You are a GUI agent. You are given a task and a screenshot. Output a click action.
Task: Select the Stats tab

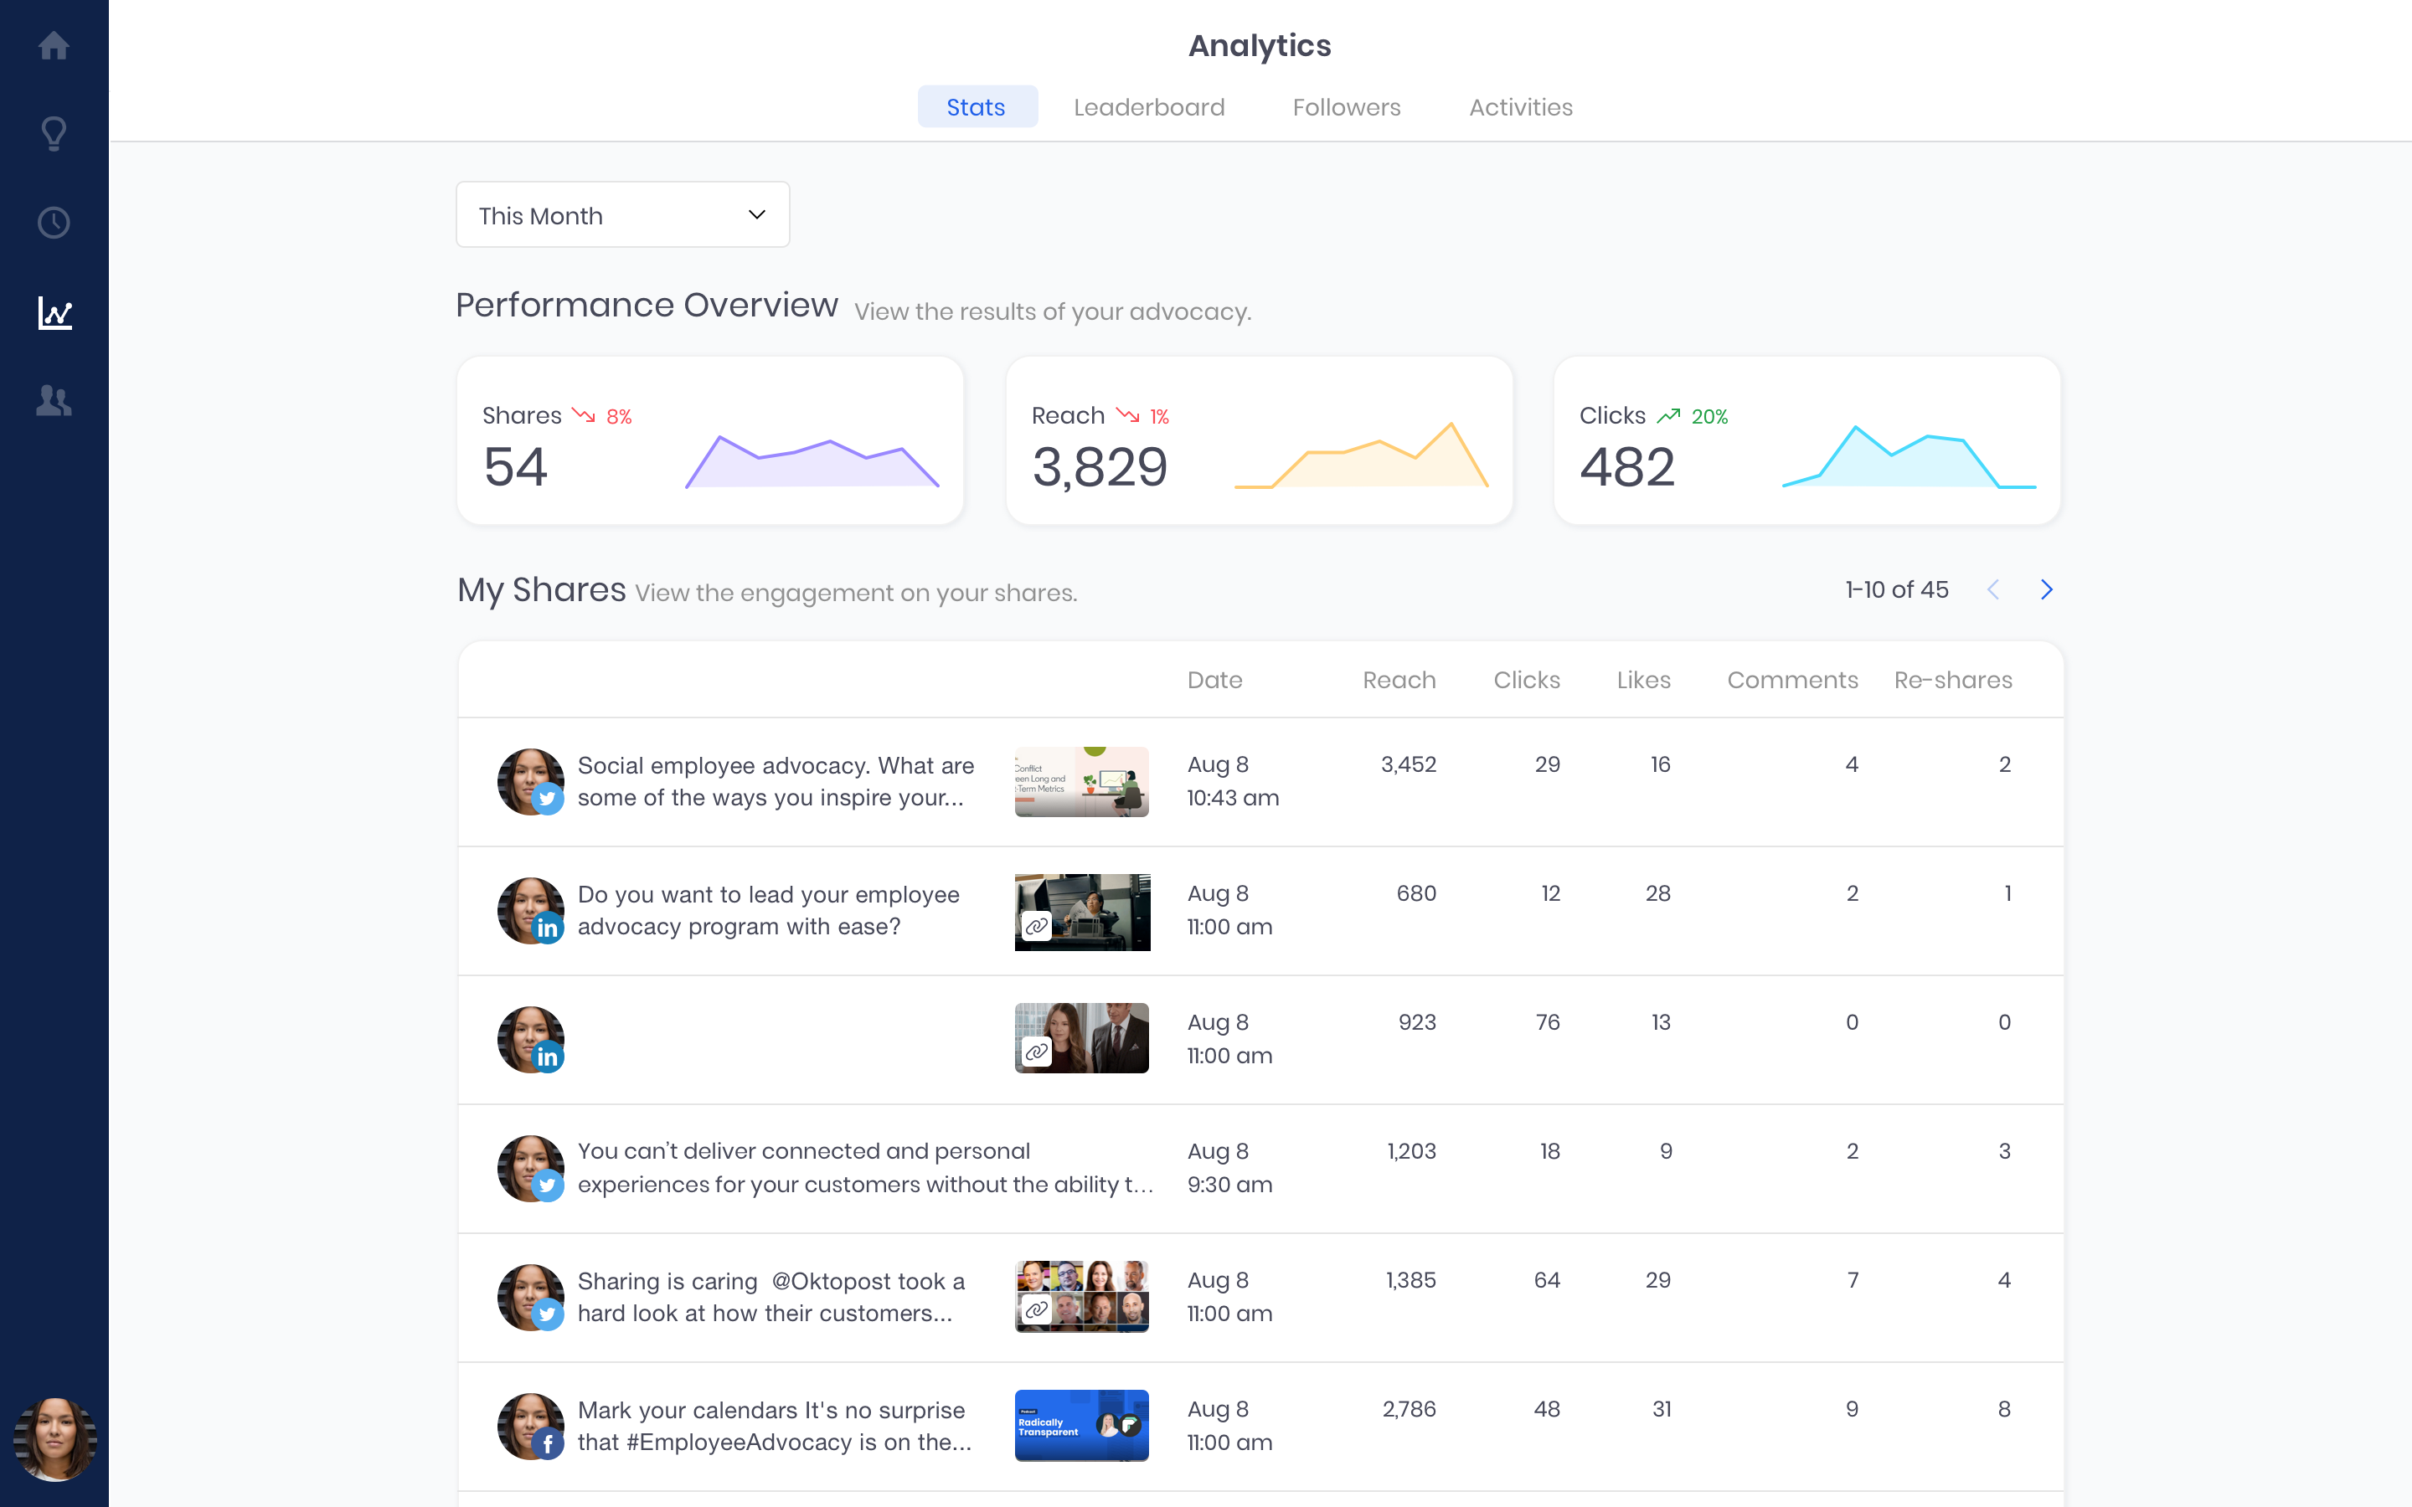pyautogui.click(x=976, y=108)
